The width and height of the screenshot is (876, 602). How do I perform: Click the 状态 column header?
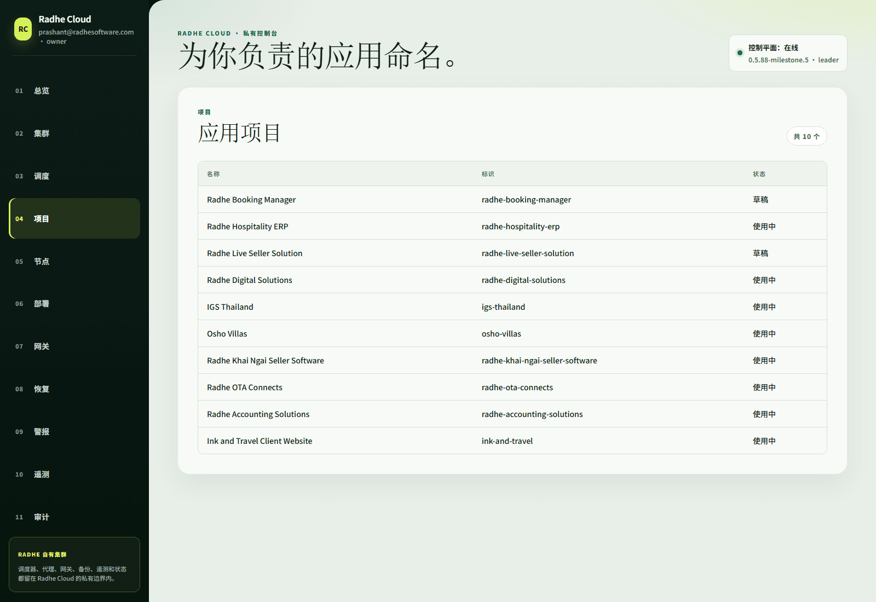click(759, 174)
